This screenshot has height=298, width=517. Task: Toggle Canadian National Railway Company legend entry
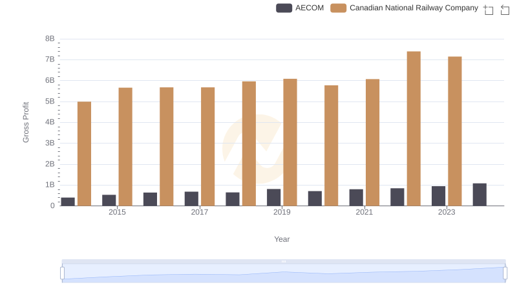pyautogui.click(x=405, y=8)
